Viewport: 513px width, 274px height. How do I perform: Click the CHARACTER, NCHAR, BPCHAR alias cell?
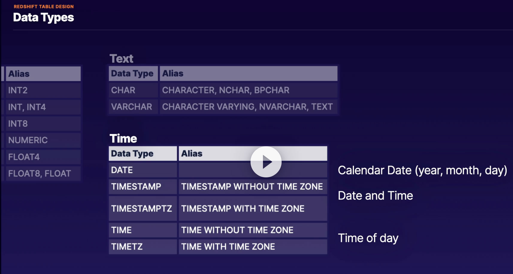(226, 90)
